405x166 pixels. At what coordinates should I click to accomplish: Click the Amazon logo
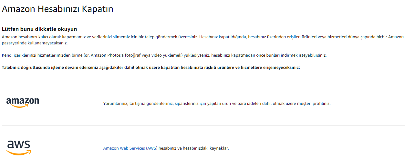pos(23,102)
